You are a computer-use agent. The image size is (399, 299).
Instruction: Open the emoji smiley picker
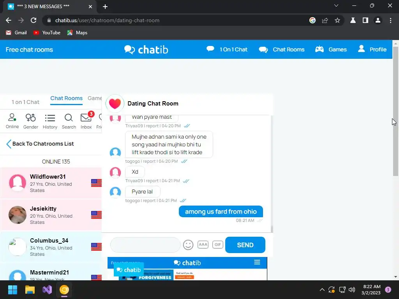[188, 245]
